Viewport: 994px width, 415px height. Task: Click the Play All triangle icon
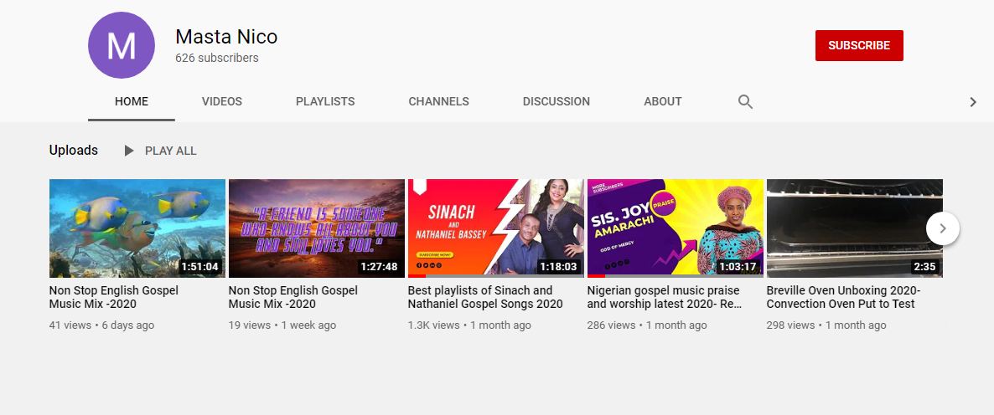point(129,151)
